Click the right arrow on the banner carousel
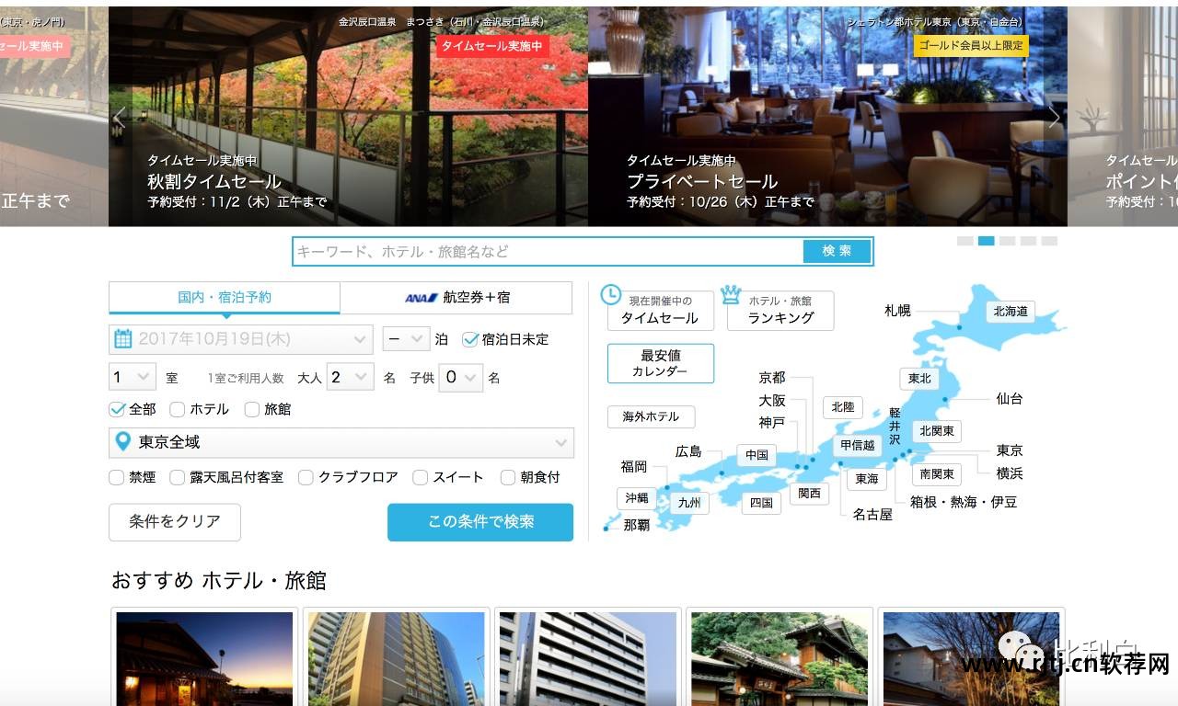The width and height of the screenshot is (1178, 706). click(1055, 118)
